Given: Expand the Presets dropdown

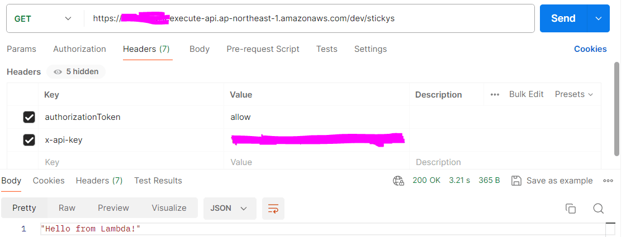Looking at the screenshot, I should (x=574, y=94).
